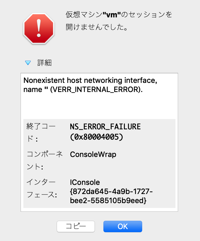Select the NS_ERROR_FAILURE result code text
200x241 pixels.
(x=105, y=127)
